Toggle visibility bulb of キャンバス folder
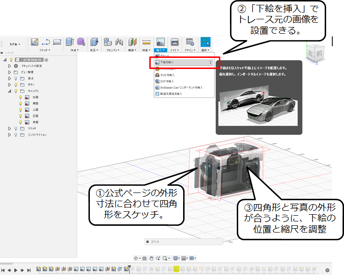The image size is (344, 275). point(16,91)
